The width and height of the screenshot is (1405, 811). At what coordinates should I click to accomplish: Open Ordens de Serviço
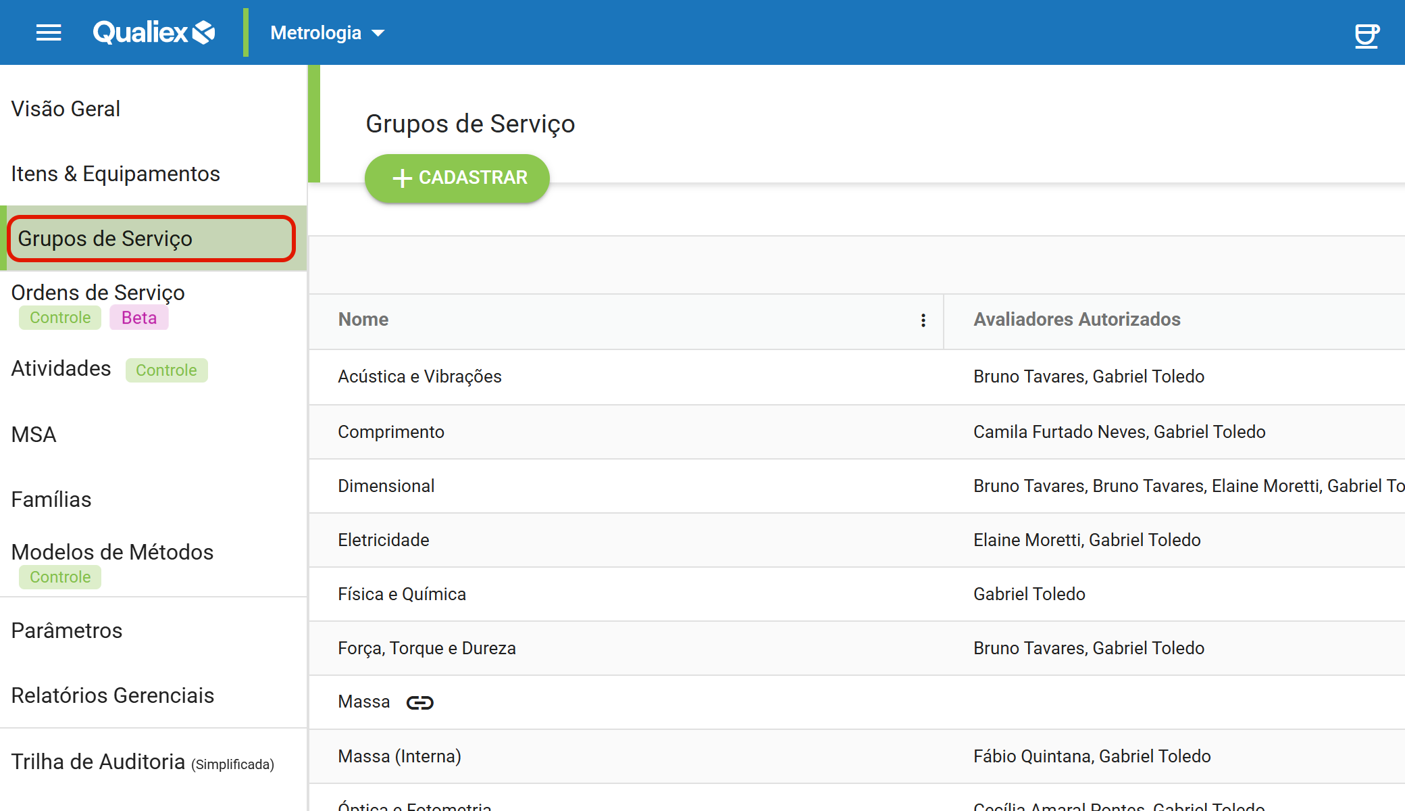click(x=98, y=293)
